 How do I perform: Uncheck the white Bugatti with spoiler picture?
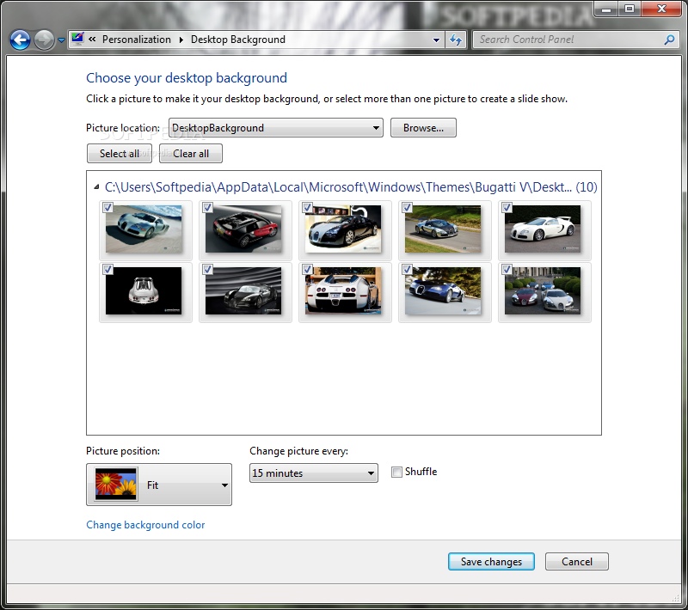tap(507, 207)
